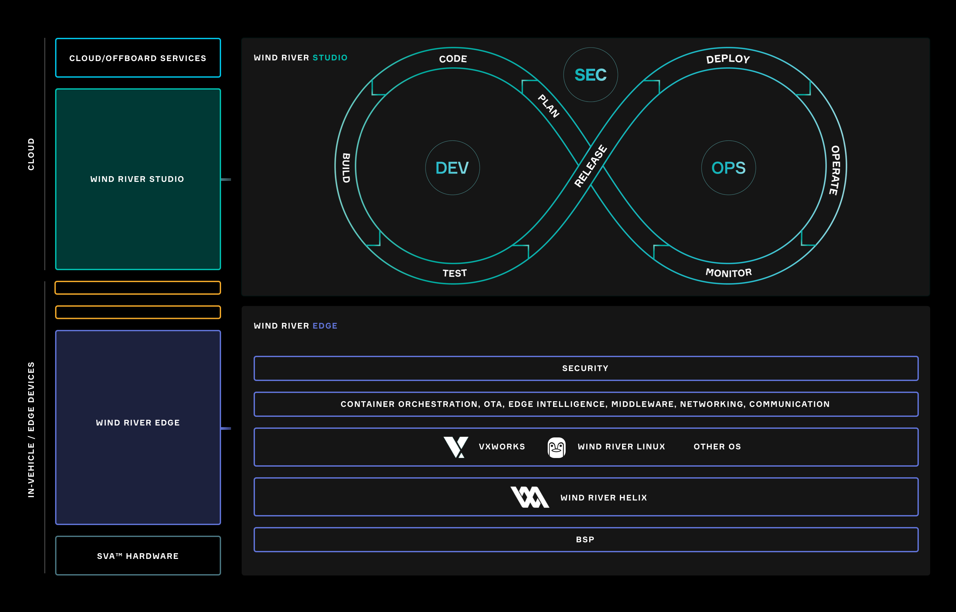
Task: Click the CODE stage label
Action: 453,59
